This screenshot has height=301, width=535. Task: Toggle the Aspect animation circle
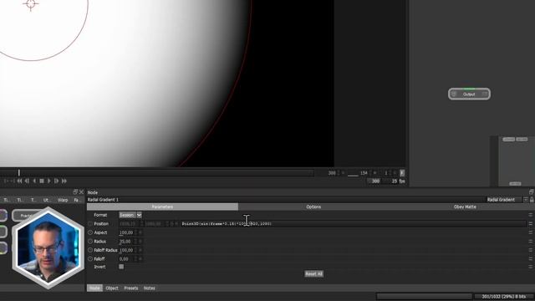tap(90, 232)
